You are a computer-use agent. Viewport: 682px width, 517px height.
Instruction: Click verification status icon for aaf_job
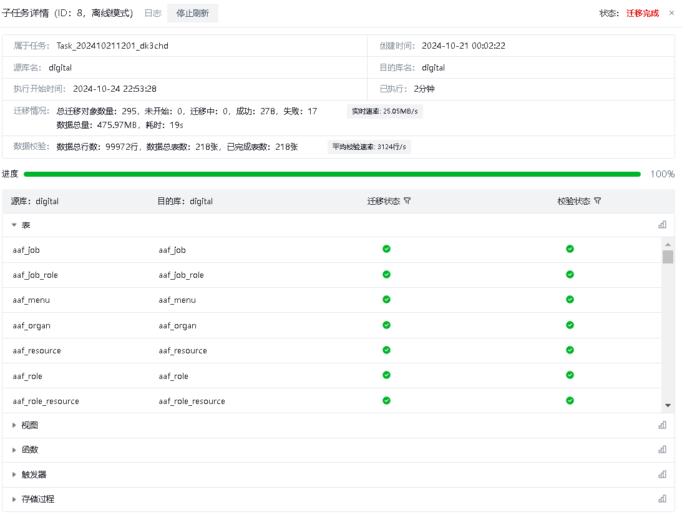[570, 249]
